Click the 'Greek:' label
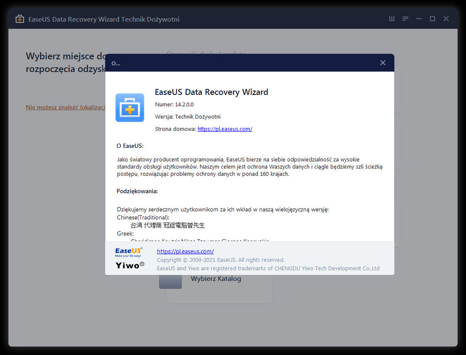The image size is (466, 355). [125, 233]
